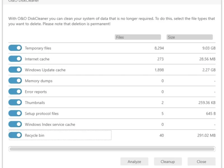Toggle Setup protocol files switch
224x168 pixels.
click(15, 113)
